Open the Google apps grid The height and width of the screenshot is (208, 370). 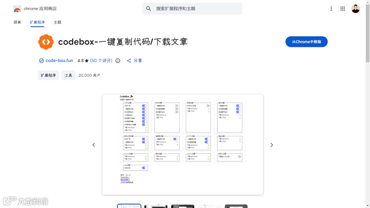(x=343, y=9)
